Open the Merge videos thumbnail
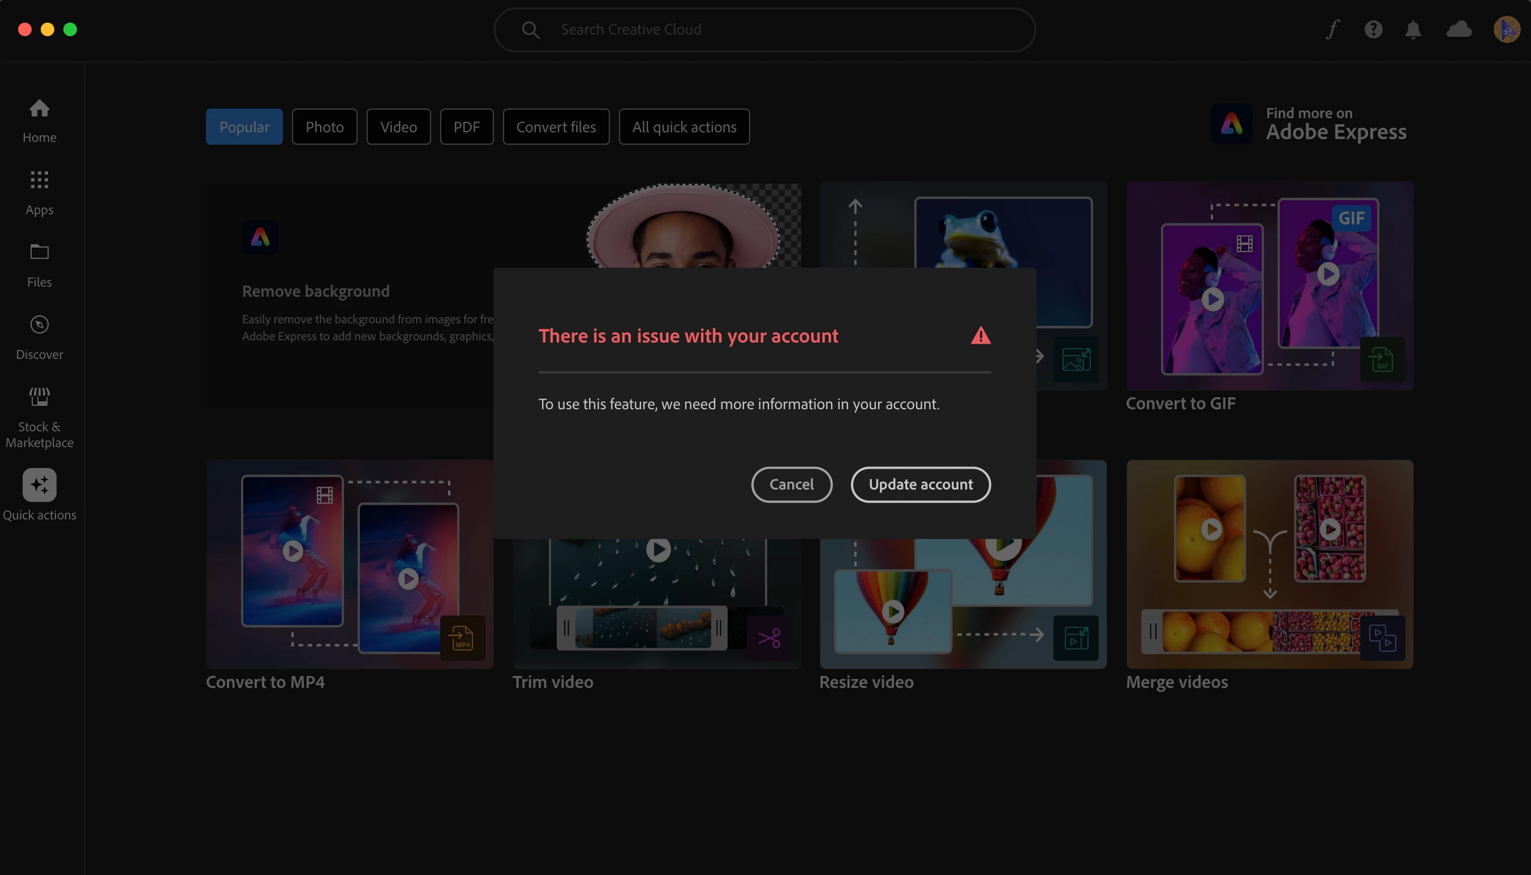1531x875 pixels. click(x=1269, y=564)
